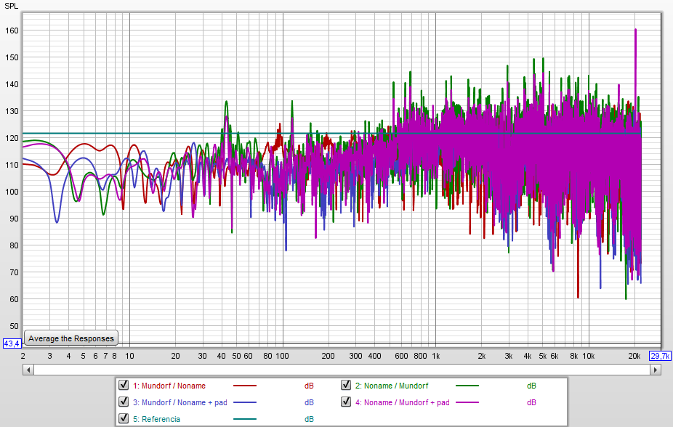The height and width of the screenshot is (427, 673).
Task: Click the 160 label on SPL axis
Action: tap(12, 30)
